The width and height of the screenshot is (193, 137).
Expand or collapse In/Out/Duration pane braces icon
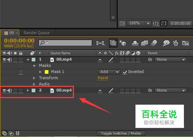pos(17,133)
